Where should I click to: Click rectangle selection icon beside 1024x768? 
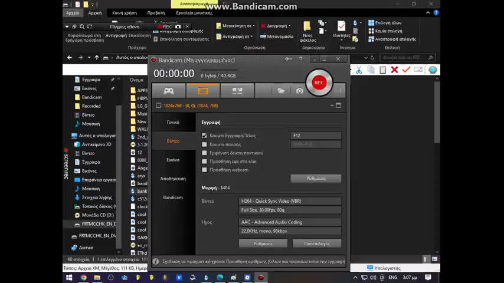159,106
